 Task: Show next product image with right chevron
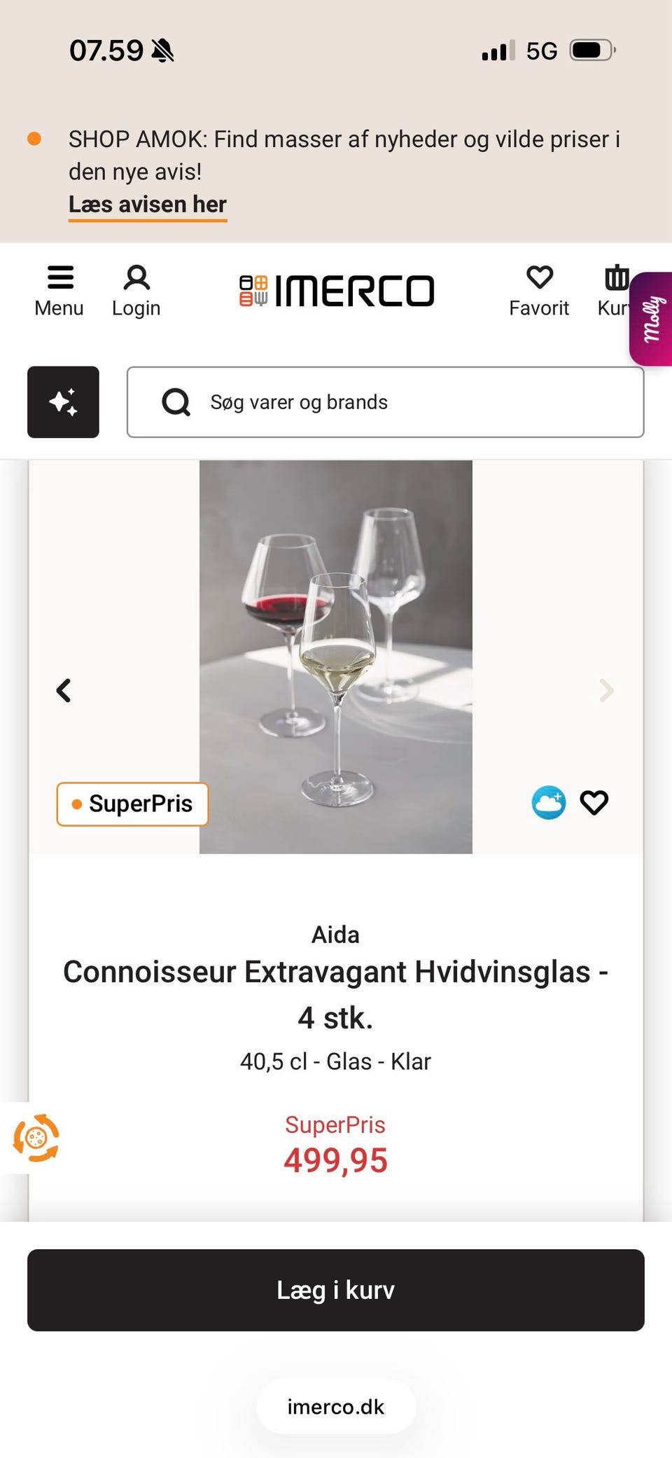(606, 691)
